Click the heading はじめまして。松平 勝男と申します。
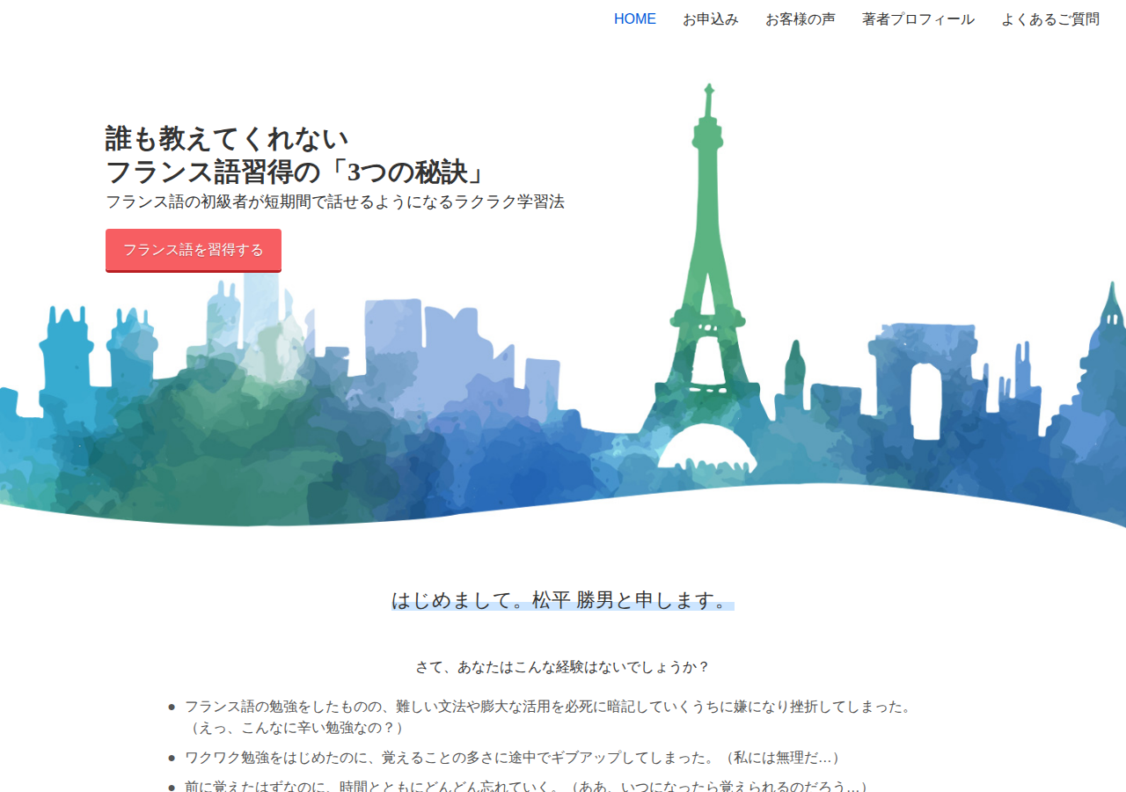This screenshot has width=1126, height=792. 563,601
